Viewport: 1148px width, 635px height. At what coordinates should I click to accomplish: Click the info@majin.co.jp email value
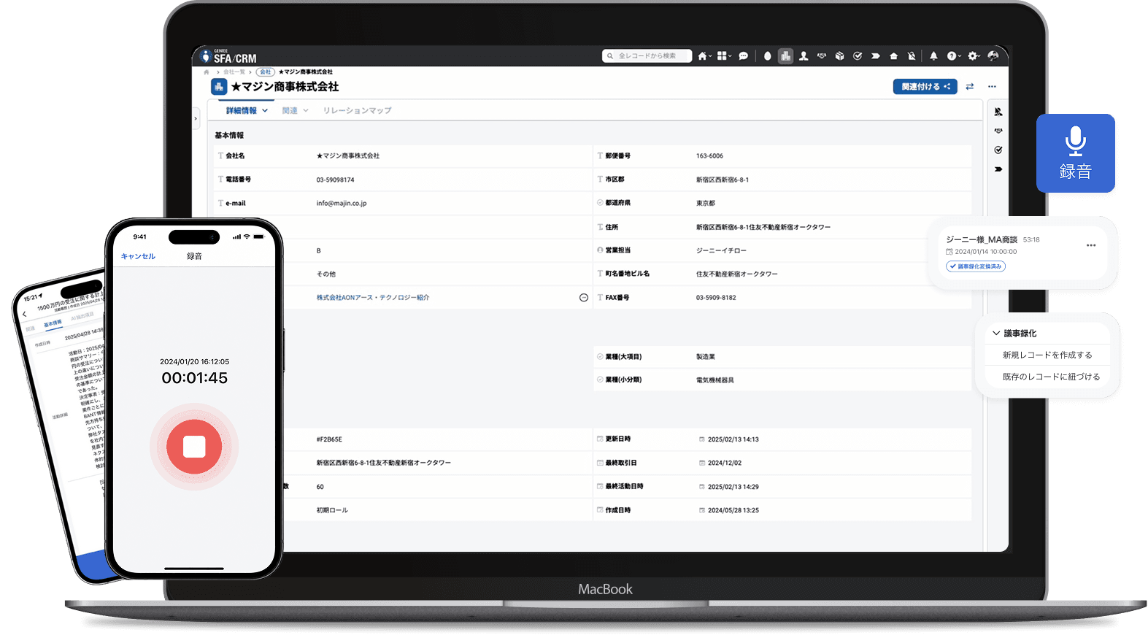(x=342, y=204)
